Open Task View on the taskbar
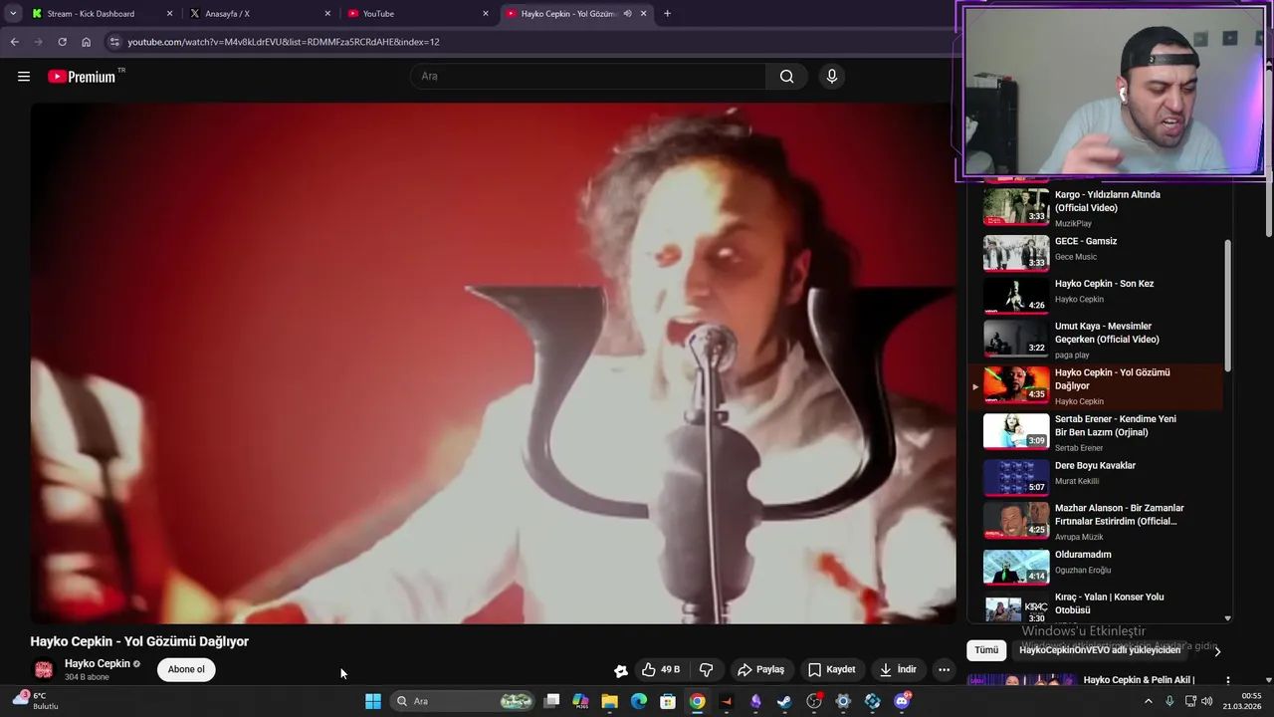Image resolution: width=1274 pixels, height=717 pixels. coord(552,701)
